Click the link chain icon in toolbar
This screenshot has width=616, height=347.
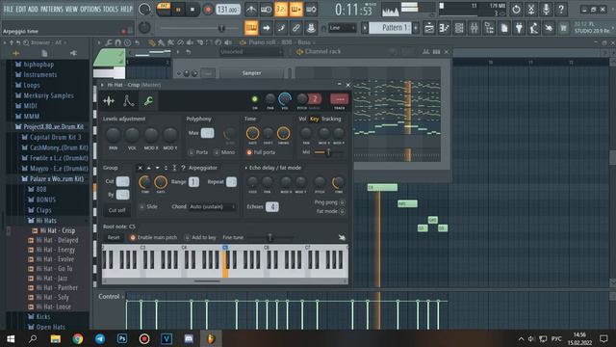point(295,28)
